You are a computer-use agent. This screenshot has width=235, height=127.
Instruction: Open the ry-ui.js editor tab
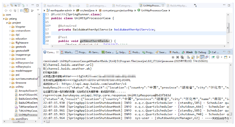point(74,5)
